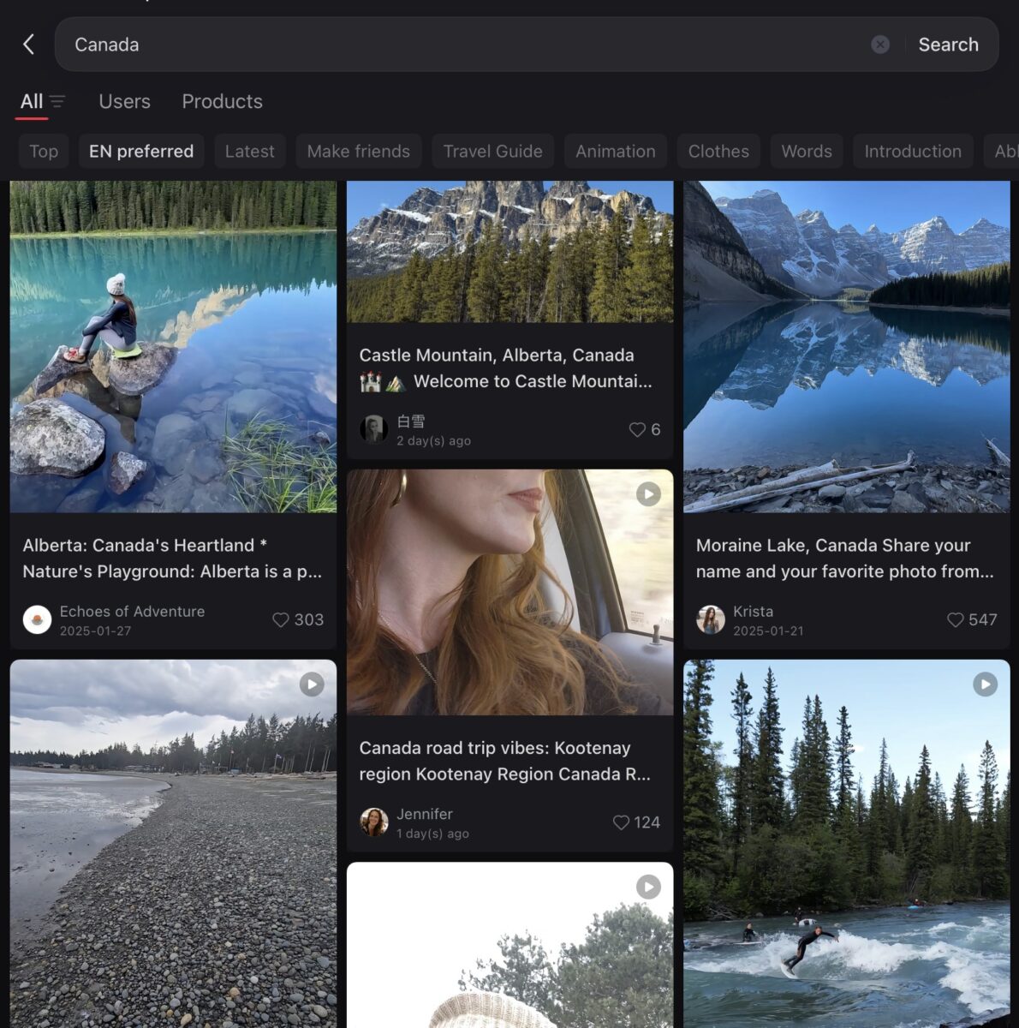Open the pebble beach thumbnail
Screen dimensions: 1019x1028
coord(173,843)
